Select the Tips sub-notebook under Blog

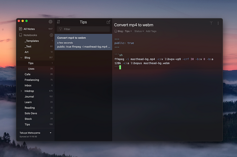[x=35, y=63]
